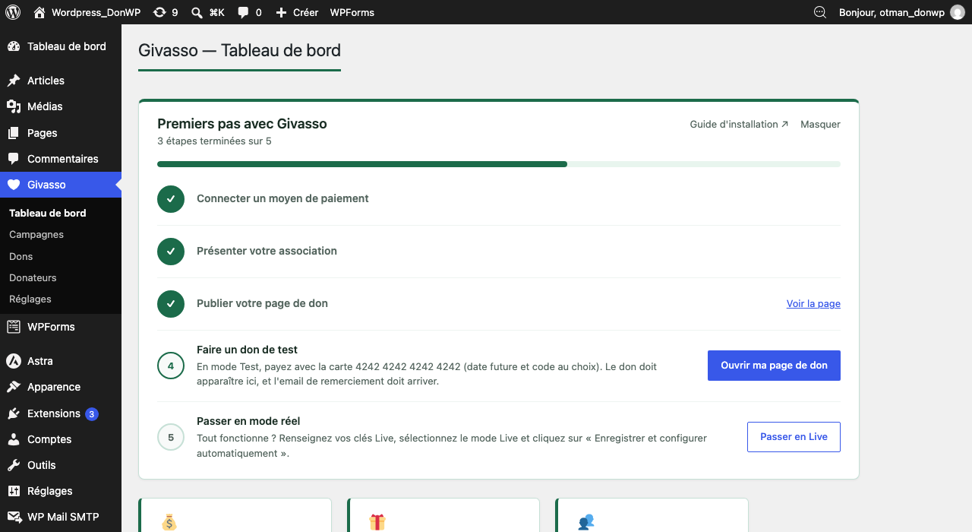Click the Publier votre page de don text
This screenshot has height=532, width=972.
262,303
